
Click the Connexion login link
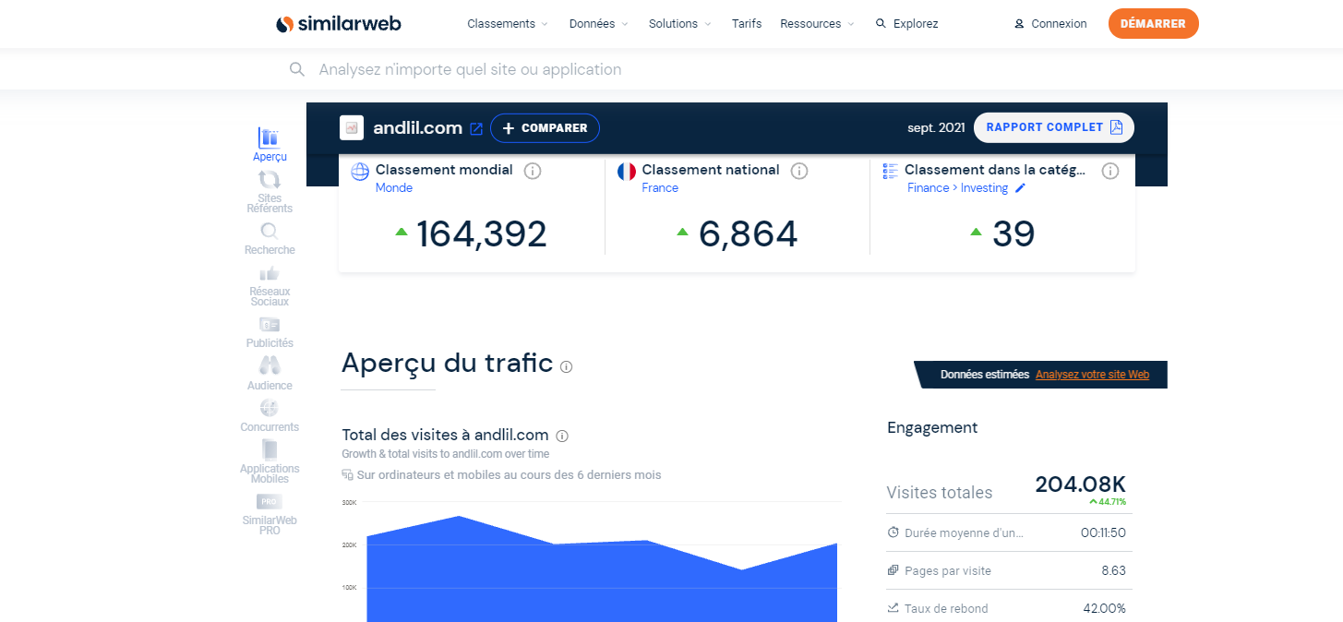pyautogui.click(x=1050, y=24)
